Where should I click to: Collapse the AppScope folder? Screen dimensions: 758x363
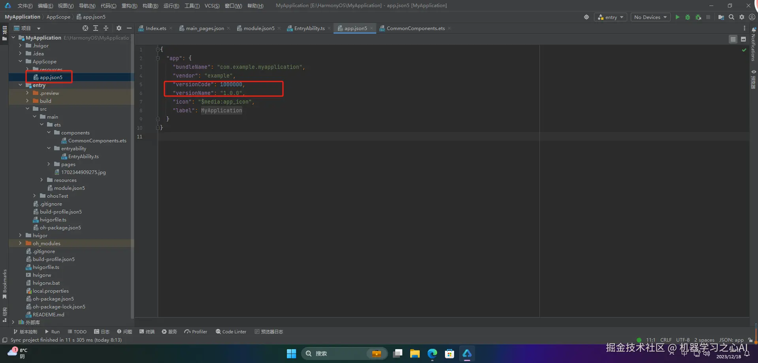(x=20, y=61)
